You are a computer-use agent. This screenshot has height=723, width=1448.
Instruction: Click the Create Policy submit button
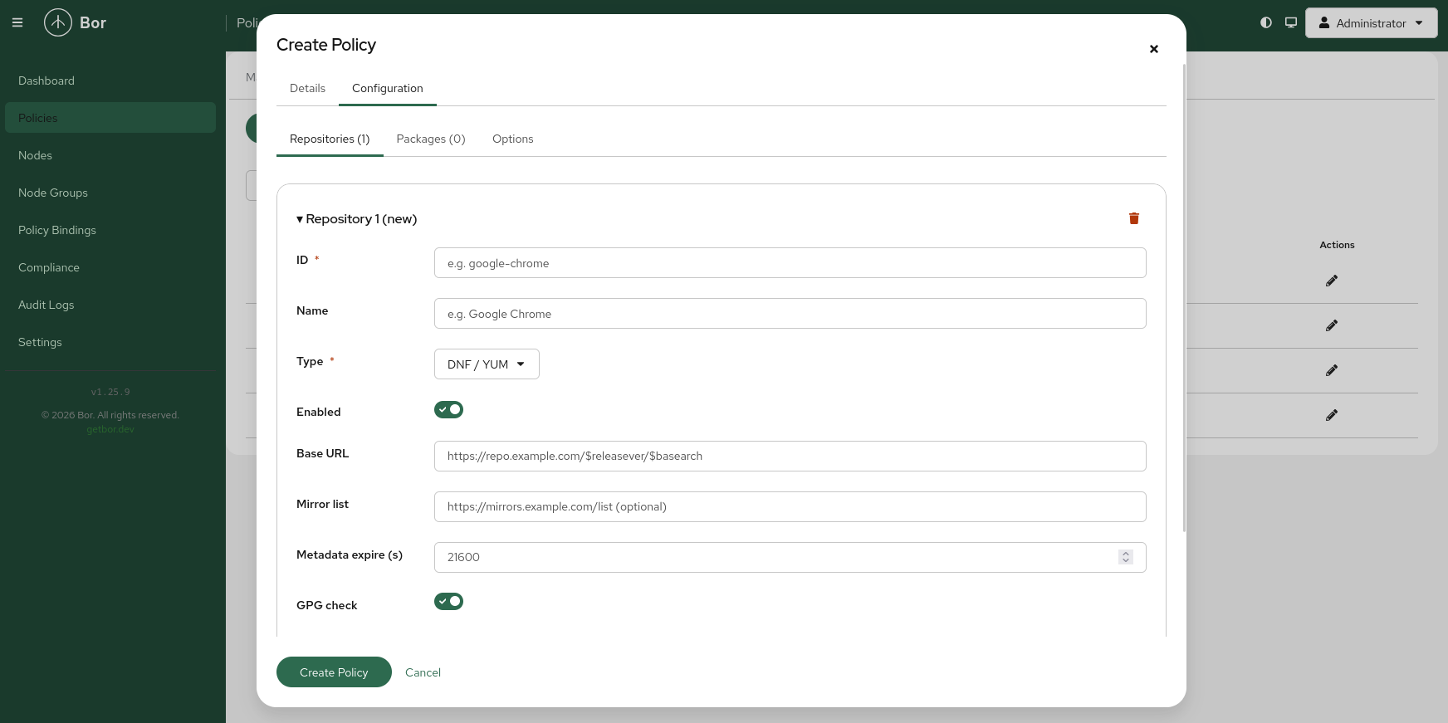coord(334,672)
